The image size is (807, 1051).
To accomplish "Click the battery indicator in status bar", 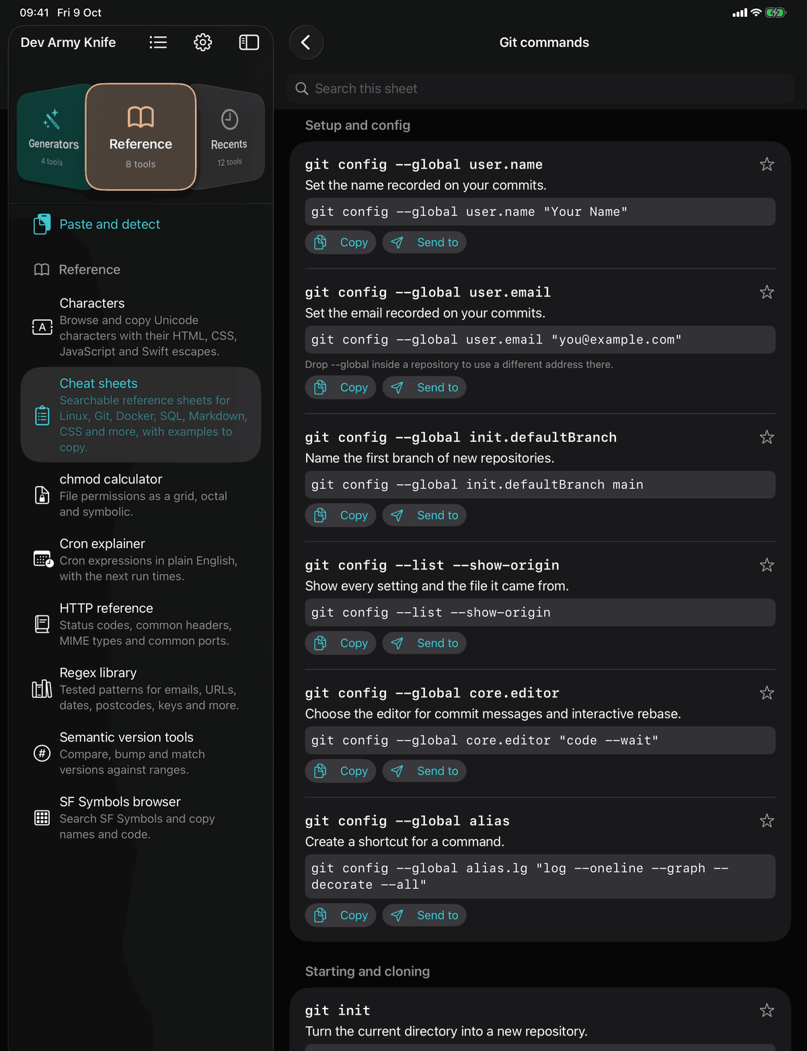I will (775, 13).
